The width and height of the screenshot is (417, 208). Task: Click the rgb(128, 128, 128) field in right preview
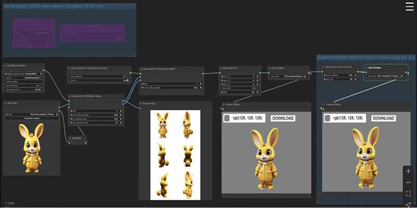point(348,119)
